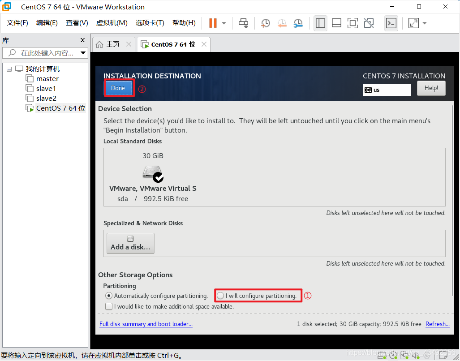The height and width of the screenshot is (361, 460).
Task: Select I will configure partitioning radio button
Action: click(220, 296)
